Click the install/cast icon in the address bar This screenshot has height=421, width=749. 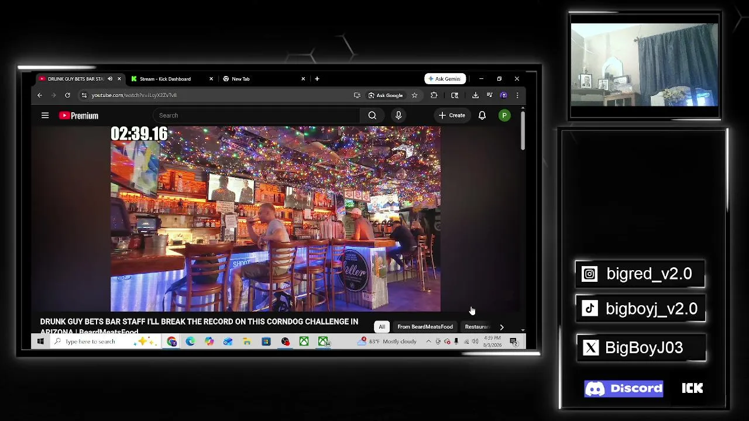(357, 95)
